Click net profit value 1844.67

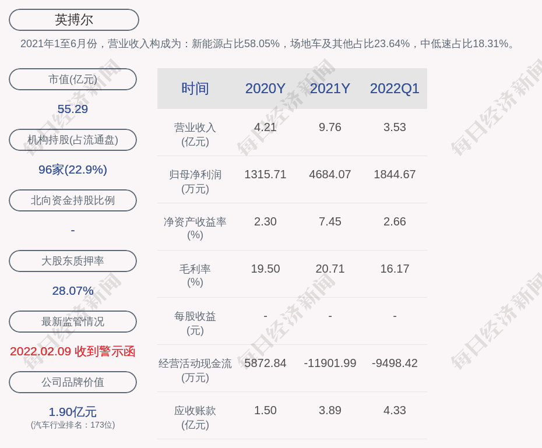(395, 174)
